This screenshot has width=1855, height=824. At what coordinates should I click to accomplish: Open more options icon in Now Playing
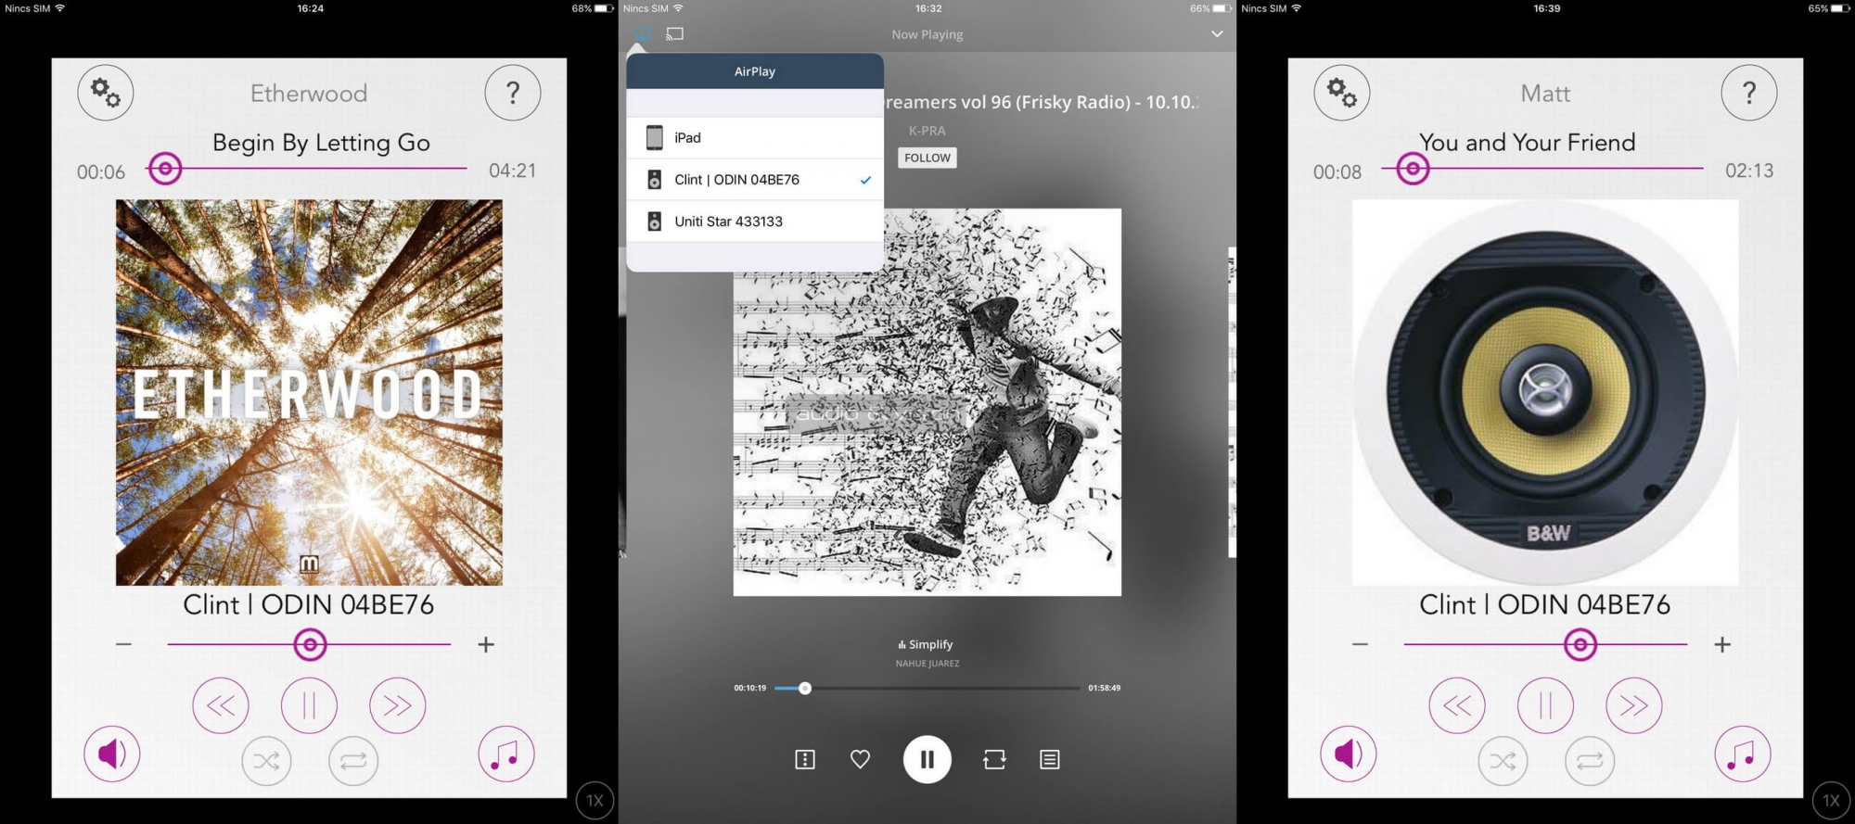pos(805,760)
